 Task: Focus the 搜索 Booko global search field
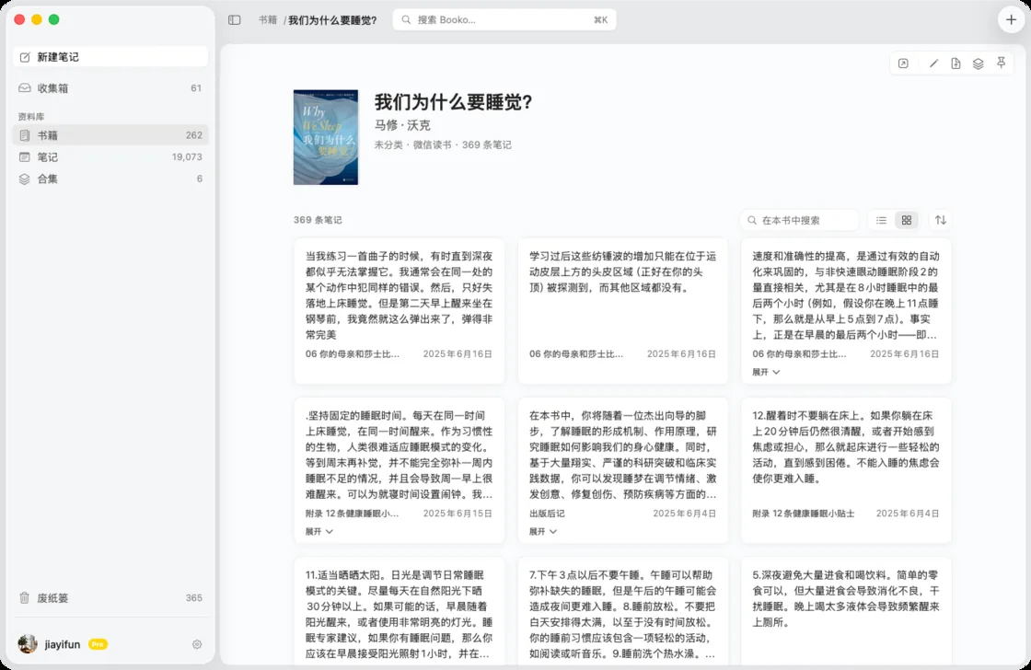point(504,19)
